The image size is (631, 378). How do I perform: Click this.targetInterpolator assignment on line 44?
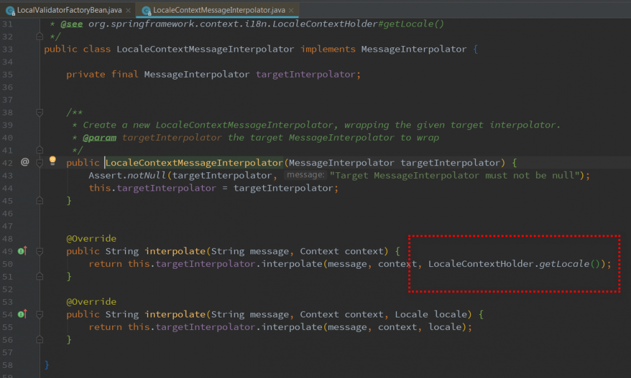pyautogui.click(x=152, y=188)
